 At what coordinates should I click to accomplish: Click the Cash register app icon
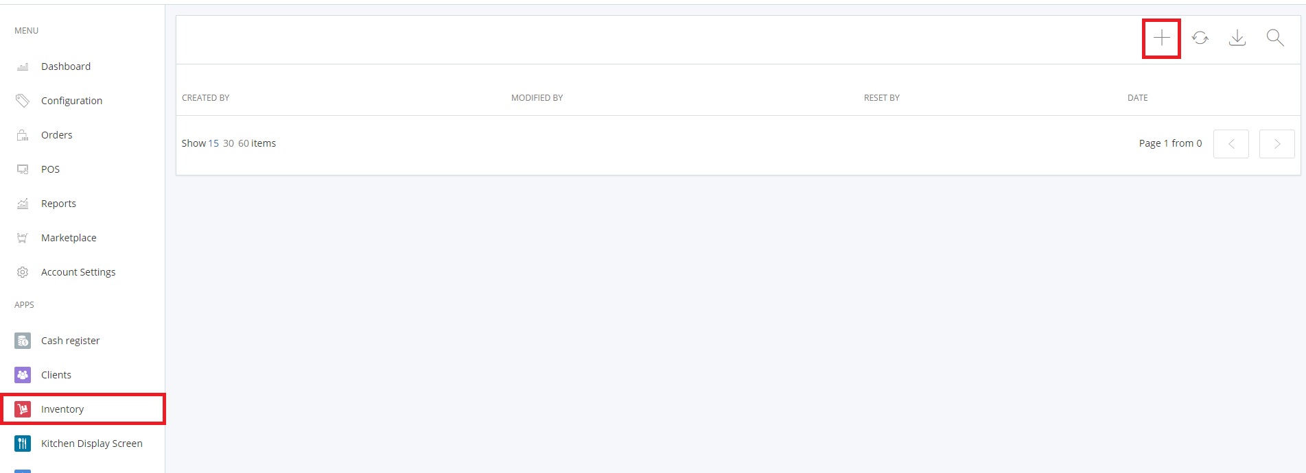click(x=23, y=341)
